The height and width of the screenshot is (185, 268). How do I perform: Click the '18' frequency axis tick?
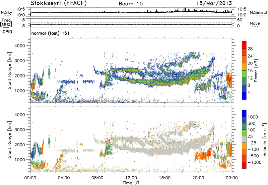22,20
